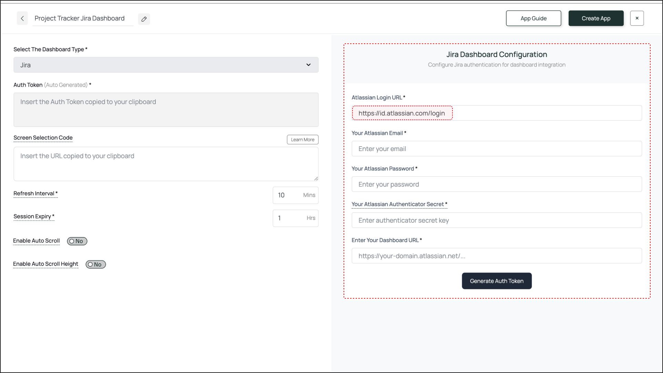Open the dashboard type dropdown showing Jira

pyautogui.click(x=165, y=65)
